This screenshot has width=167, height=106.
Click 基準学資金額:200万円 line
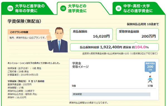pos(19,84)
